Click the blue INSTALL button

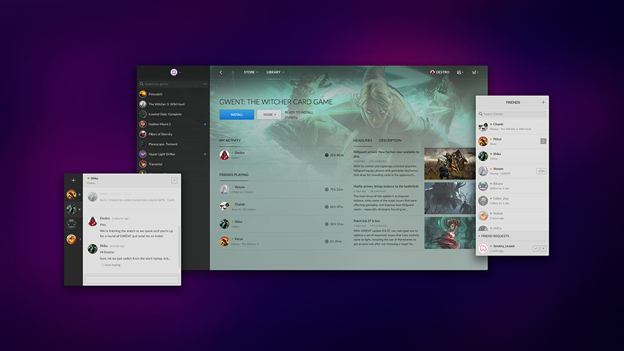[x=236, y=115]
